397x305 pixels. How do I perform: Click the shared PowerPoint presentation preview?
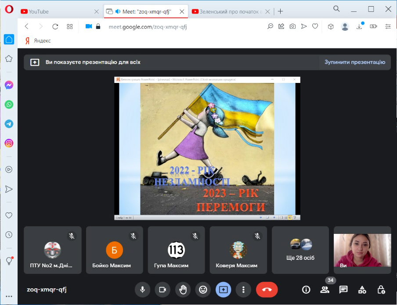207,148
